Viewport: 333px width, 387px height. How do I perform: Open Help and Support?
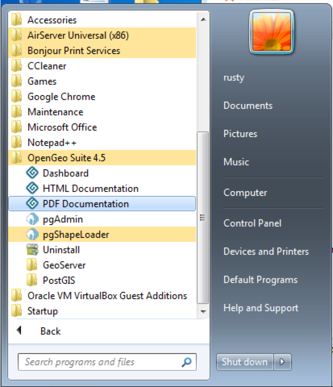tap(261, 308)
